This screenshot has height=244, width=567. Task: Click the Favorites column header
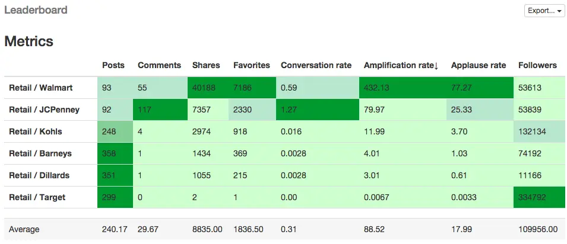(x=251, y=65)
